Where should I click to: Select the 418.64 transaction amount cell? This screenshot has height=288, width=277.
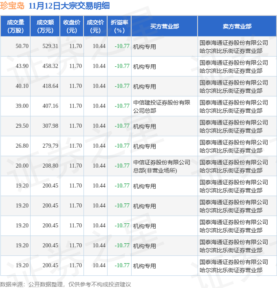(x=50, y=86)
